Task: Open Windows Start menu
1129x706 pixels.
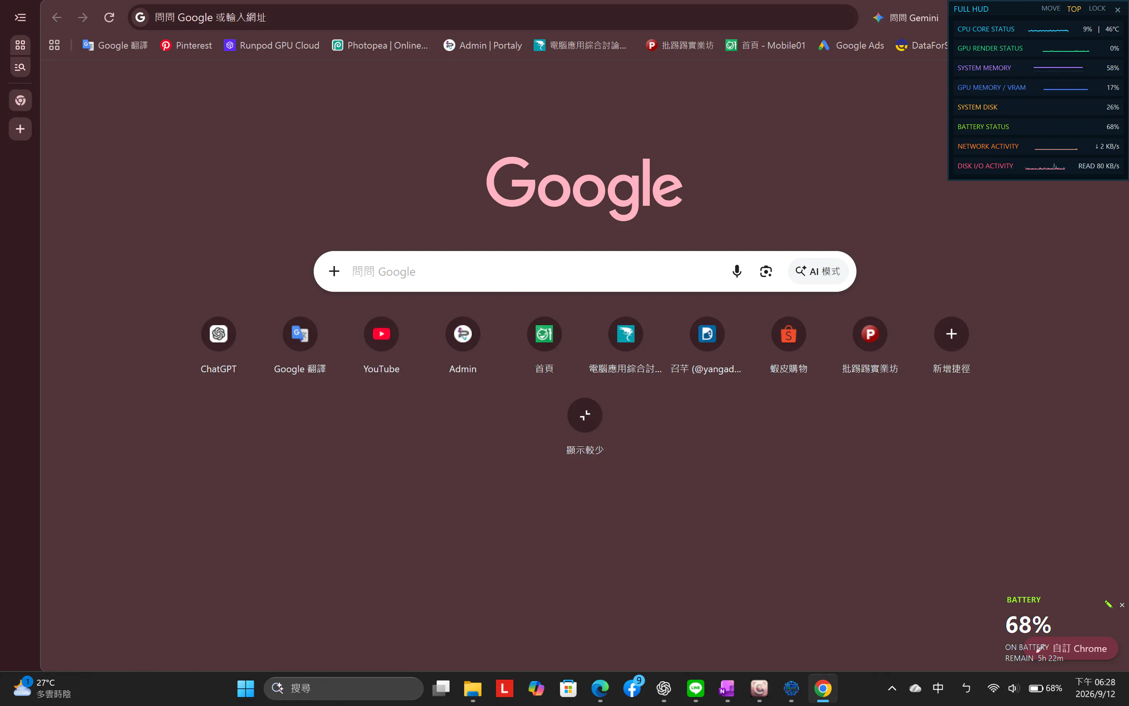Action: 245,688
